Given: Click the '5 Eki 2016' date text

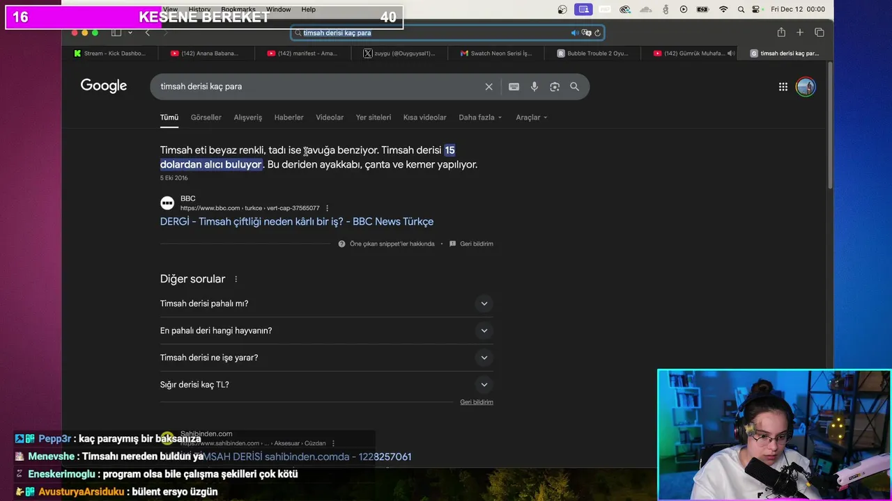Looking at the screenshot, I should click(x=174, y=178).
